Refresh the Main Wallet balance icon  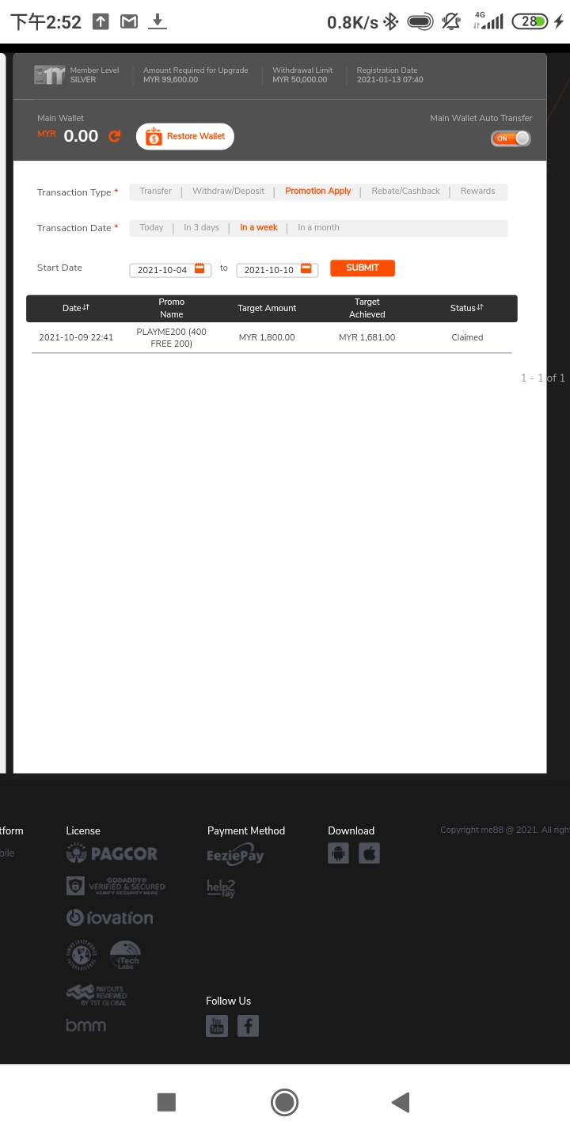click(x=115, y=136)
